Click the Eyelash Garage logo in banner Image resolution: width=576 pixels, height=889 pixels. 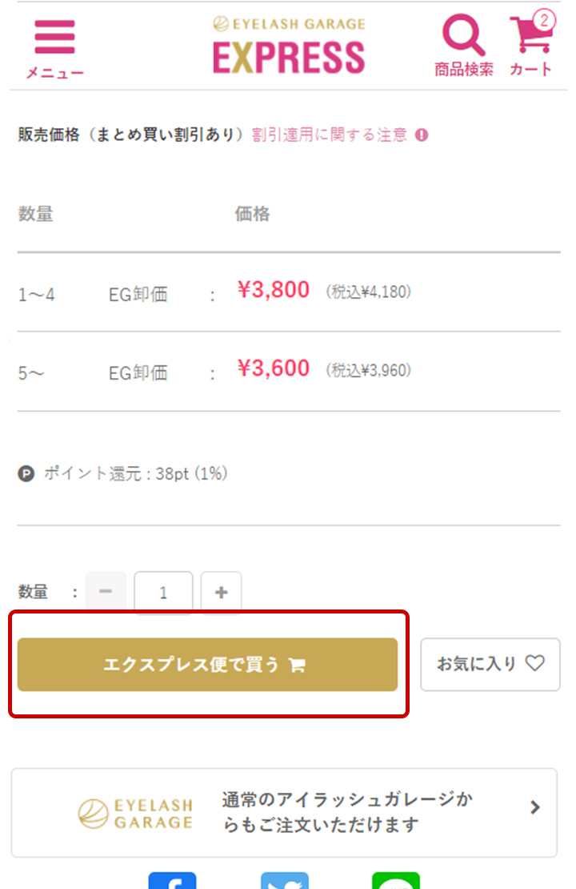[x=136, y=813]
